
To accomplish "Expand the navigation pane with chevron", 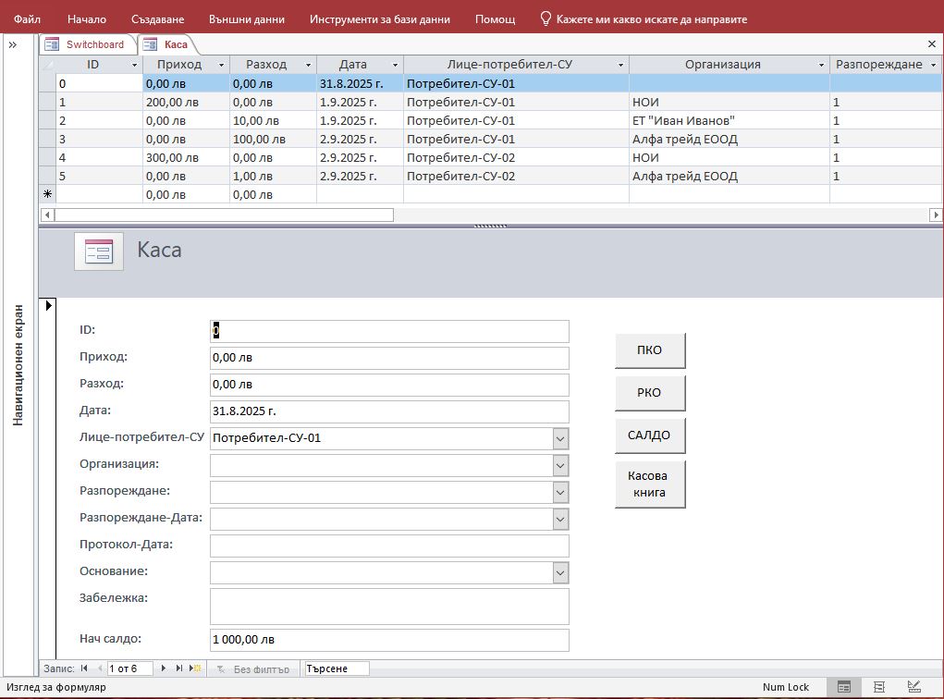I will [x=13, y=44].
